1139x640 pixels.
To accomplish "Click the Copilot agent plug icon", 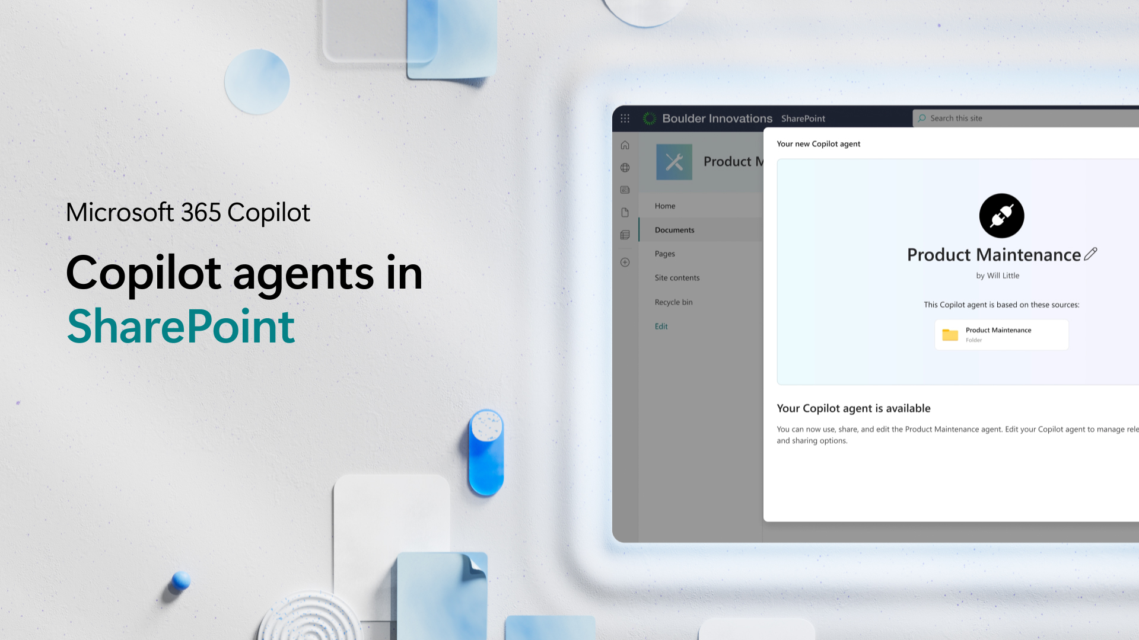I will 1002,216.
